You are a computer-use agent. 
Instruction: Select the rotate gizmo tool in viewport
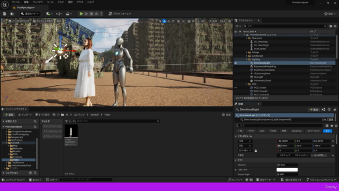tap(168, 21)
